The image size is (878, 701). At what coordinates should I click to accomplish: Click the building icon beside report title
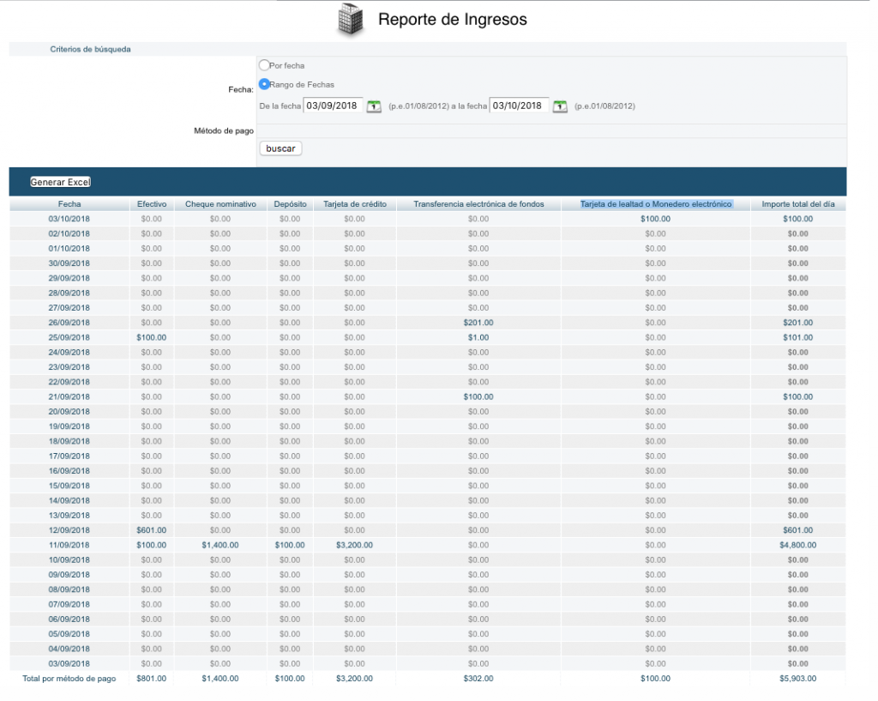pyautogui.click(x=351, y=20)
